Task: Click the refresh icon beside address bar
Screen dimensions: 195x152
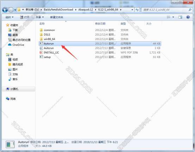Action: point(137,10)
